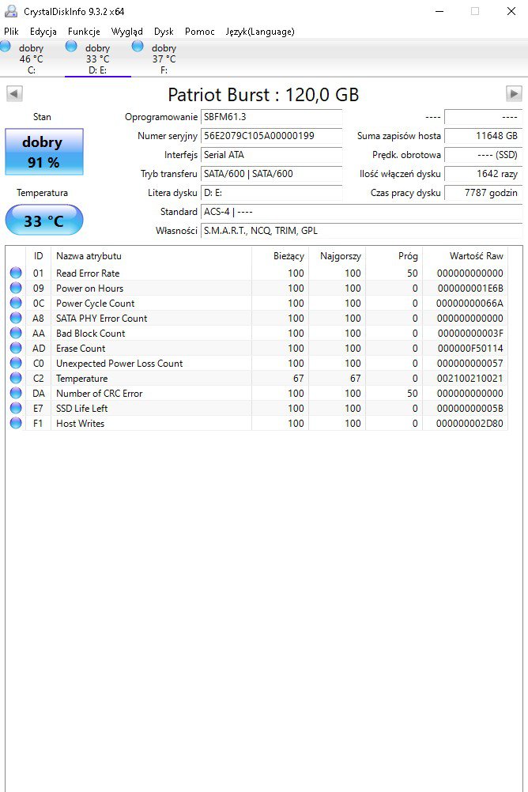Click the Najgorszy column header
This screenshot has width=528, height=792.
click(337, 255)
